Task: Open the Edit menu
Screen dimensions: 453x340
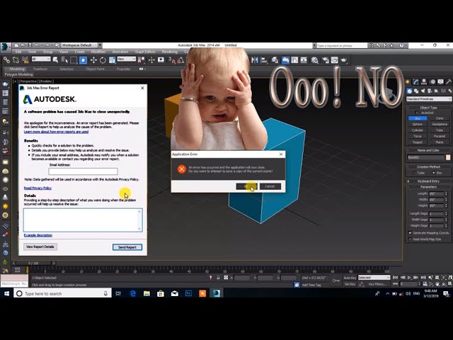Action: pyautogui.click(x=18, y=52)
